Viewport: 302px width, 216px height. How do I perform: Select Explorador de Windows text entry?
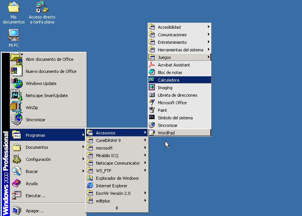(x=117, y=178)
